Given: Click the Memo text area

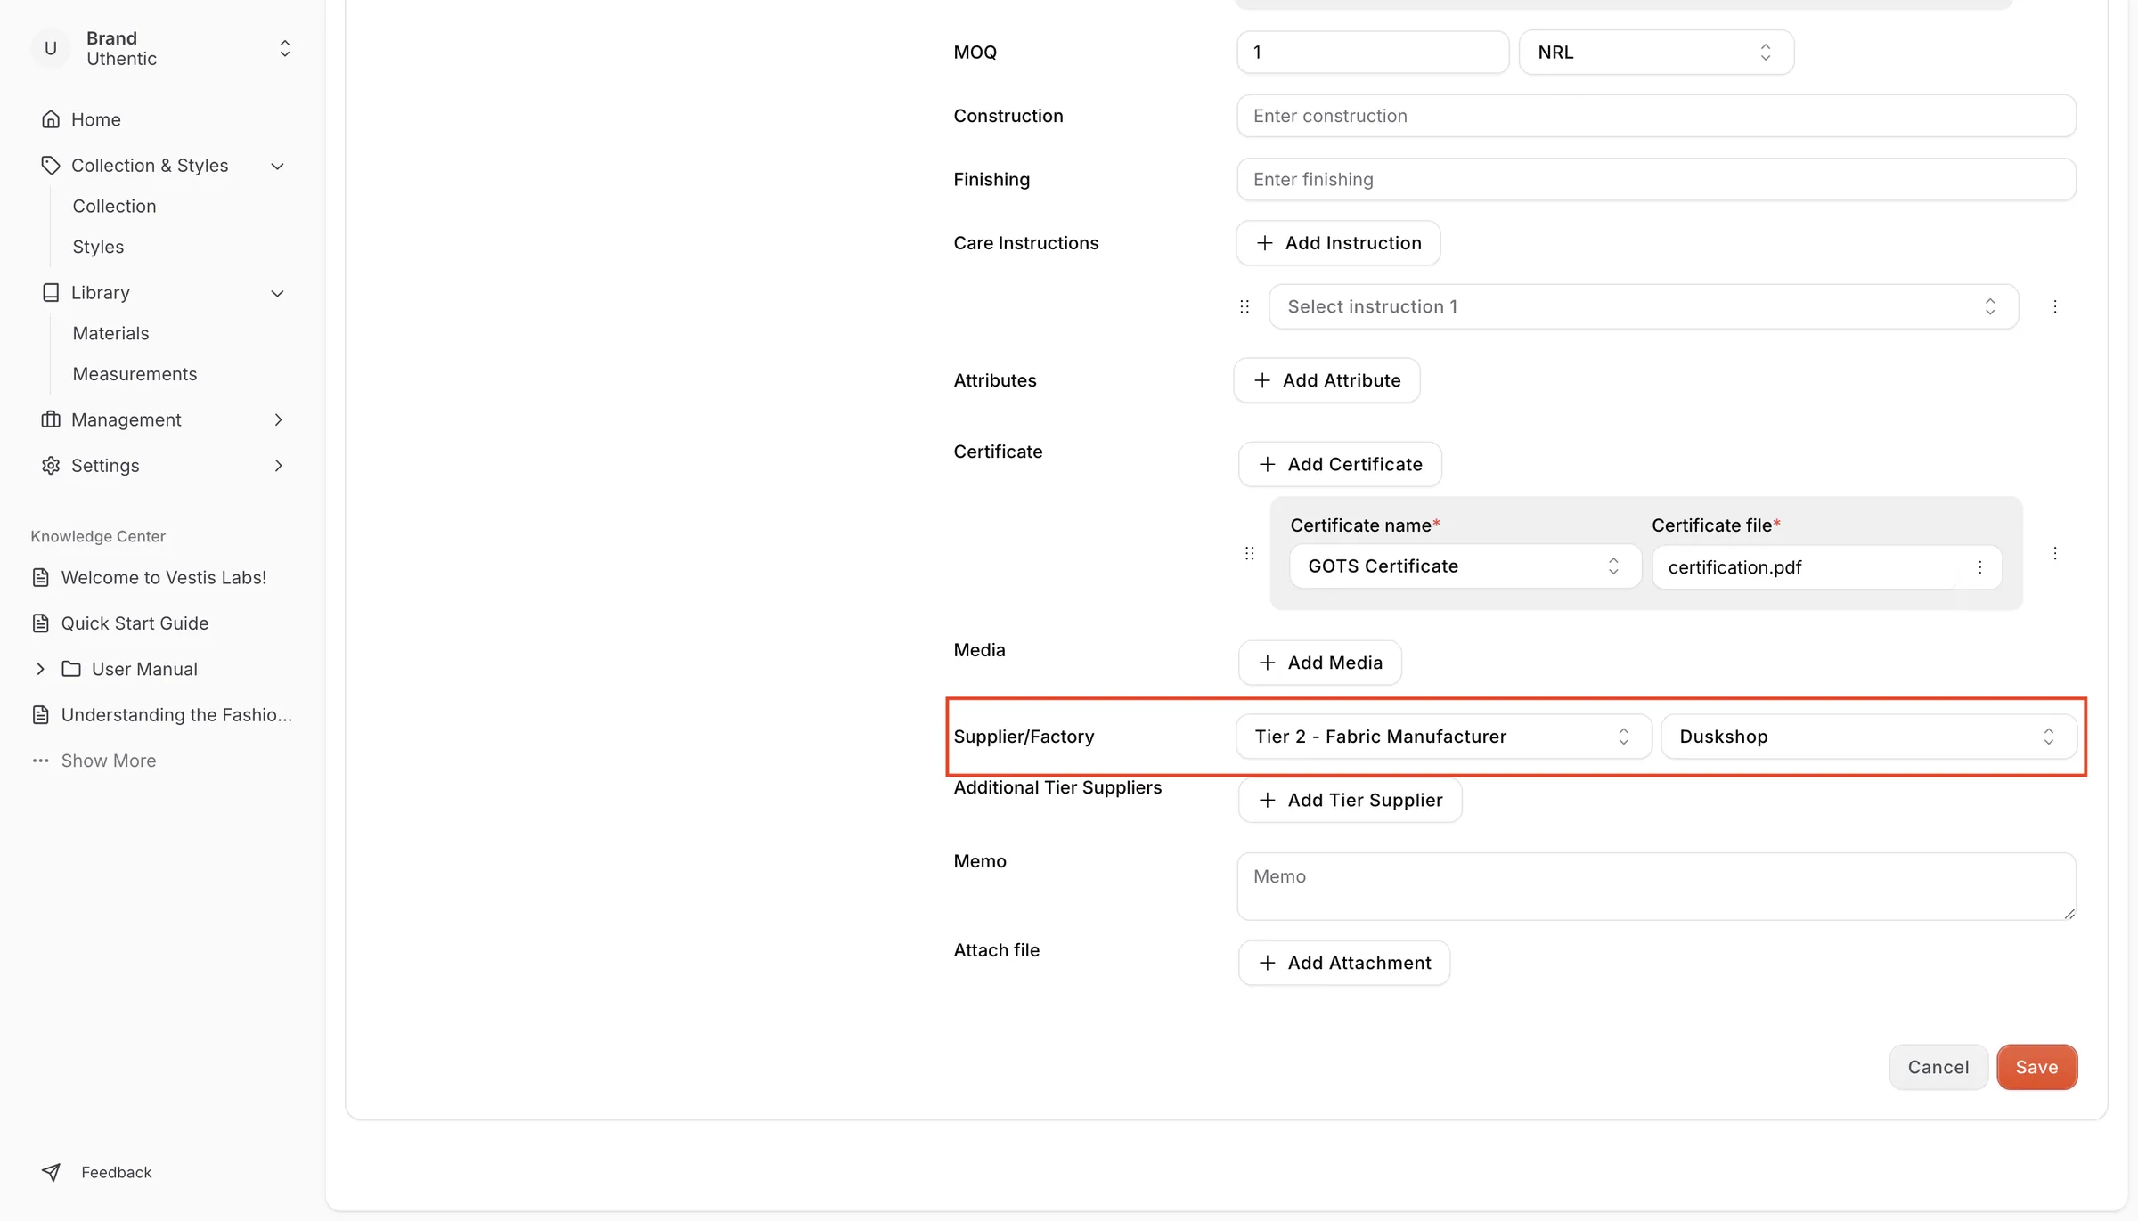Looking at the screenshot, I should click(1656, 886).
